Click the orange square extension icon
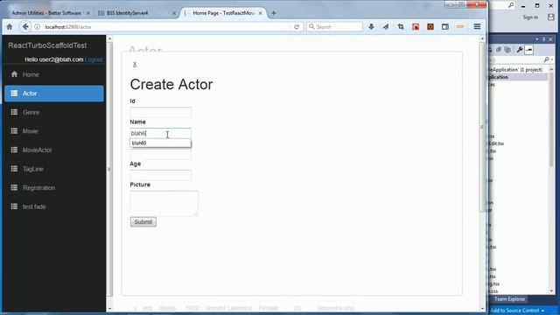This screenshot has width=560, height=315. (430, 27)
